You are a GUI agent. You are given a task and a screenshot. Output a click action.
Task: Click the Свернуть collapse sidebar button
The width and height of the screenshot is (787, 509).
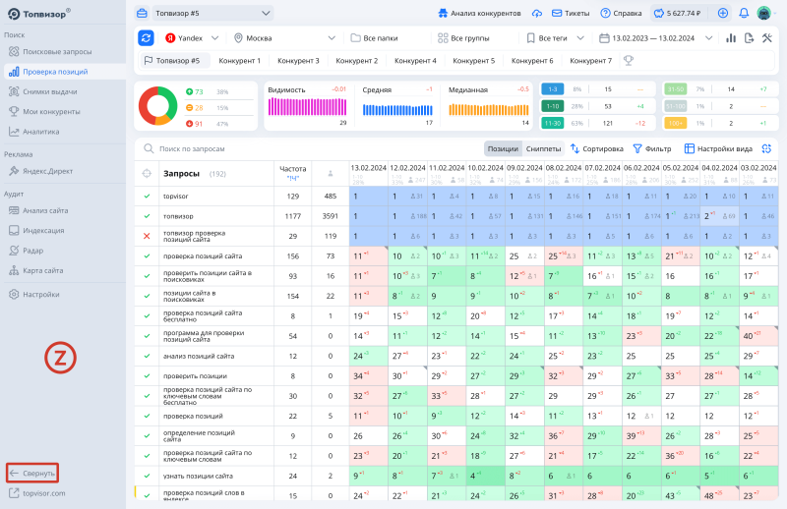pos(32,473)
